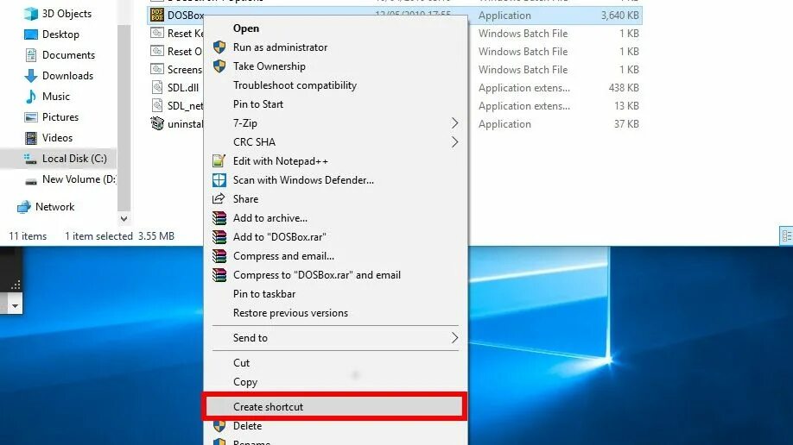Expand the Send to submenu arrow
The image size is (793, 445).
point(454,338)
